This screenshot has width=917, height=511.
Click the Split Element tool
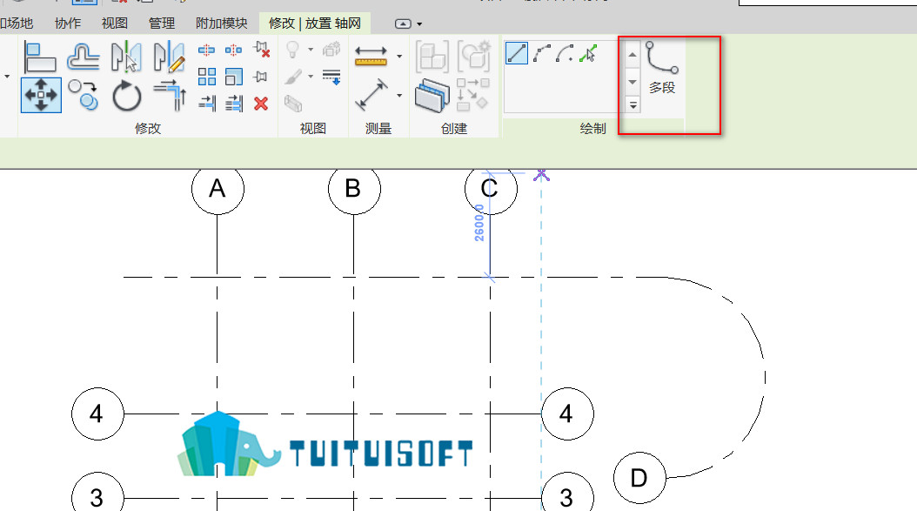click(206, 50)
